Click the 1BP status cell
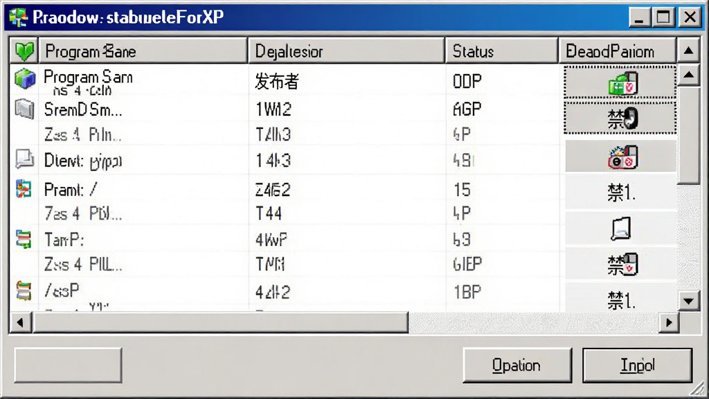Viewport: 709px width, 399px height. (x=467, y=292)
